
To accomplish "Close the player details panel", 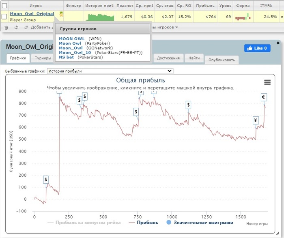I will click(x=278, y=43).
